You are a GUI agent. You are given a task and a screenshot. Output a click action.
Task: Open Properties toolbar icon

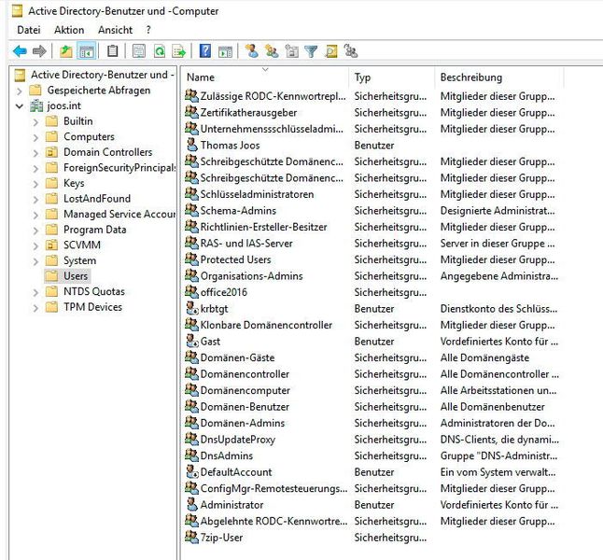coord(138,50)
